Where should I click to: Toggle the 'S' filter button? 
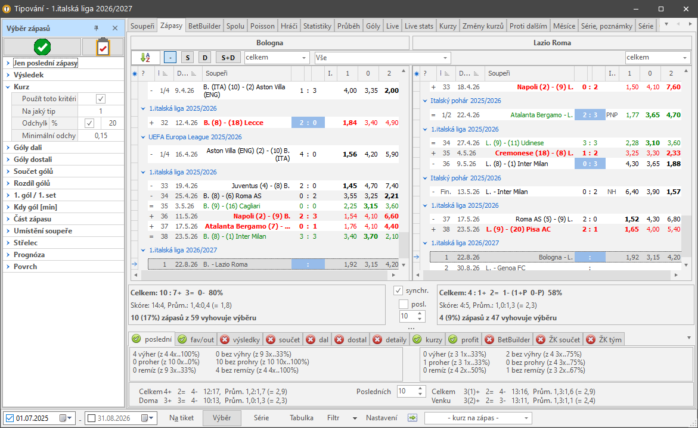pyautogui.click(x=187, y=57)
